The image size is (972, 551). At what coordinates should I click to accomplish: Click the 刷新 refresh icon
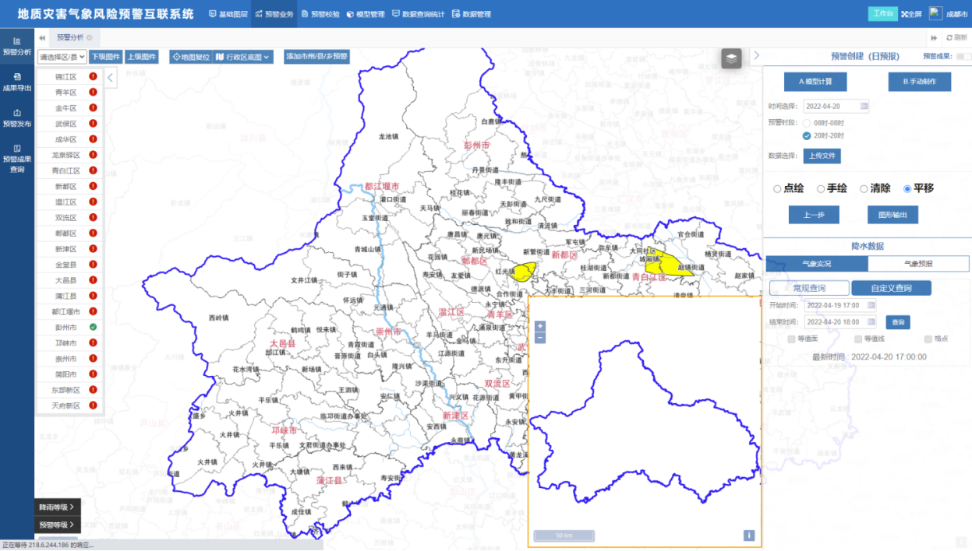[949, 37]
